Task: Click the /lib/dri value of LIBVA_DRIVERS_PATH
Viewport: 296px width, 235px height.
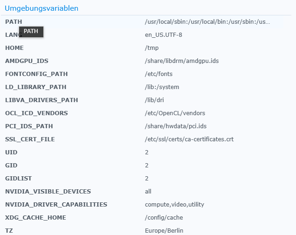Action: coord(154,100)
